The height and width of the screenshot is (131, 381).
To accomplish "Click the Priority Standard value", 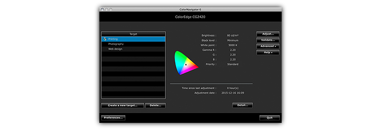I will pos(233,64).
